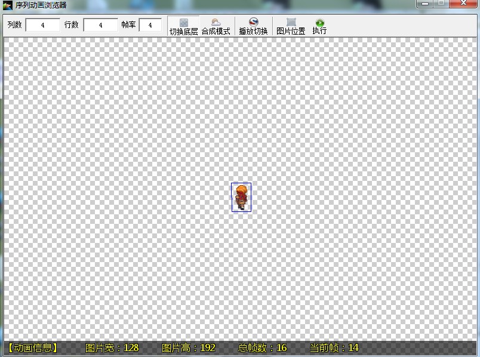The height and width of the screenshot is (357, 480).
Task: Focus the 列数 columns input field
Action: (43, 25)
